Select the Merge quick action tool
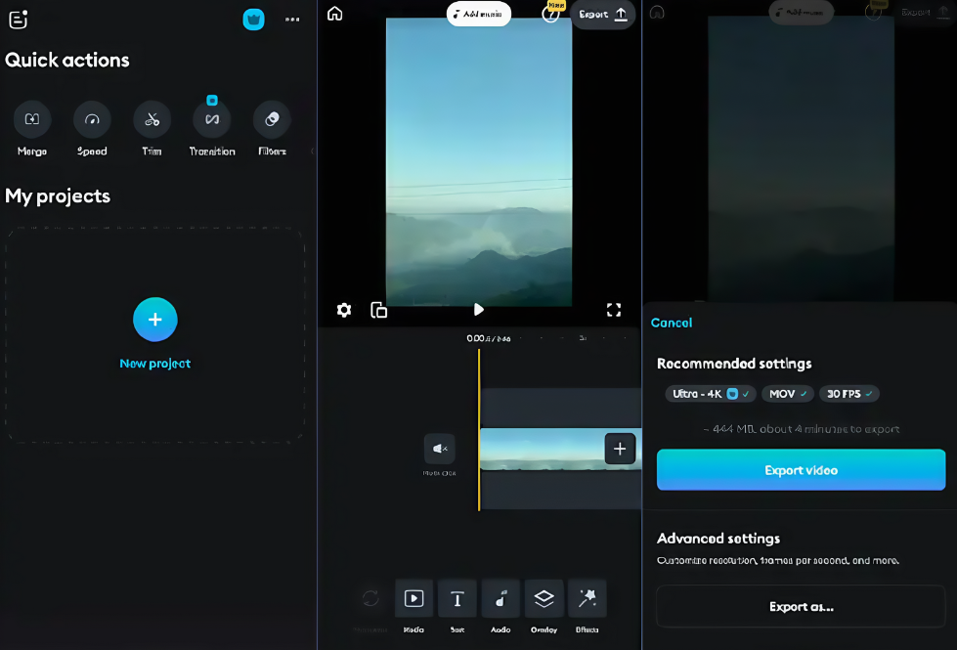Screen dimensions: 957x650 [31, 119]
